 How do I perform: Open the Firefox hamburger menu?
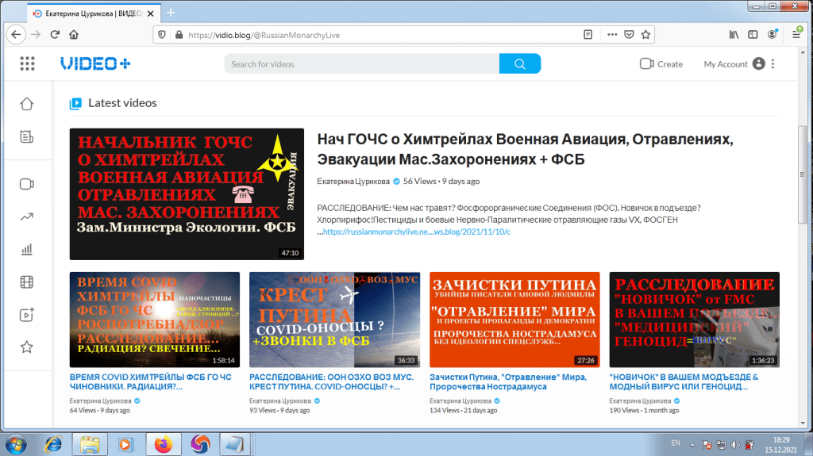796,35
